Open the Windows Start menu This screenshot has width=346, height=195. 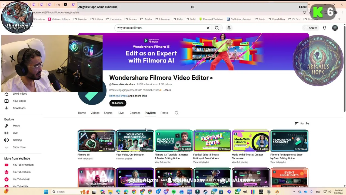pos(46,192)
